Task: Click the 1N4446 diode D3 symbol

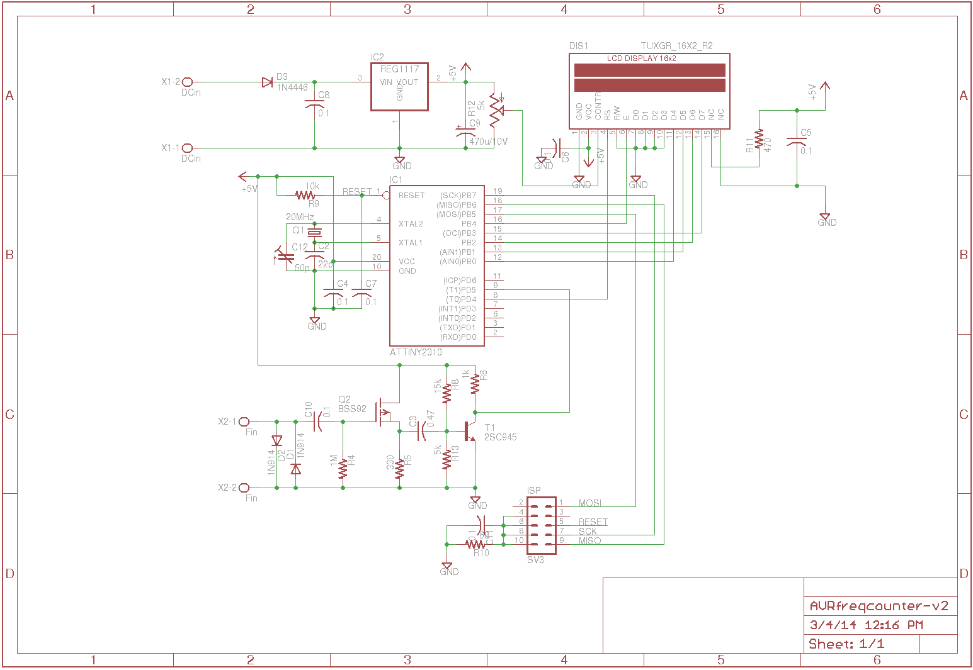Action: tap(269, 82)
